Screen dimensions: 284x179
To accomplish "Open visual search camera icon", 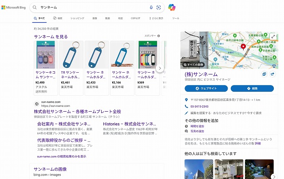I will coord(158,8).
